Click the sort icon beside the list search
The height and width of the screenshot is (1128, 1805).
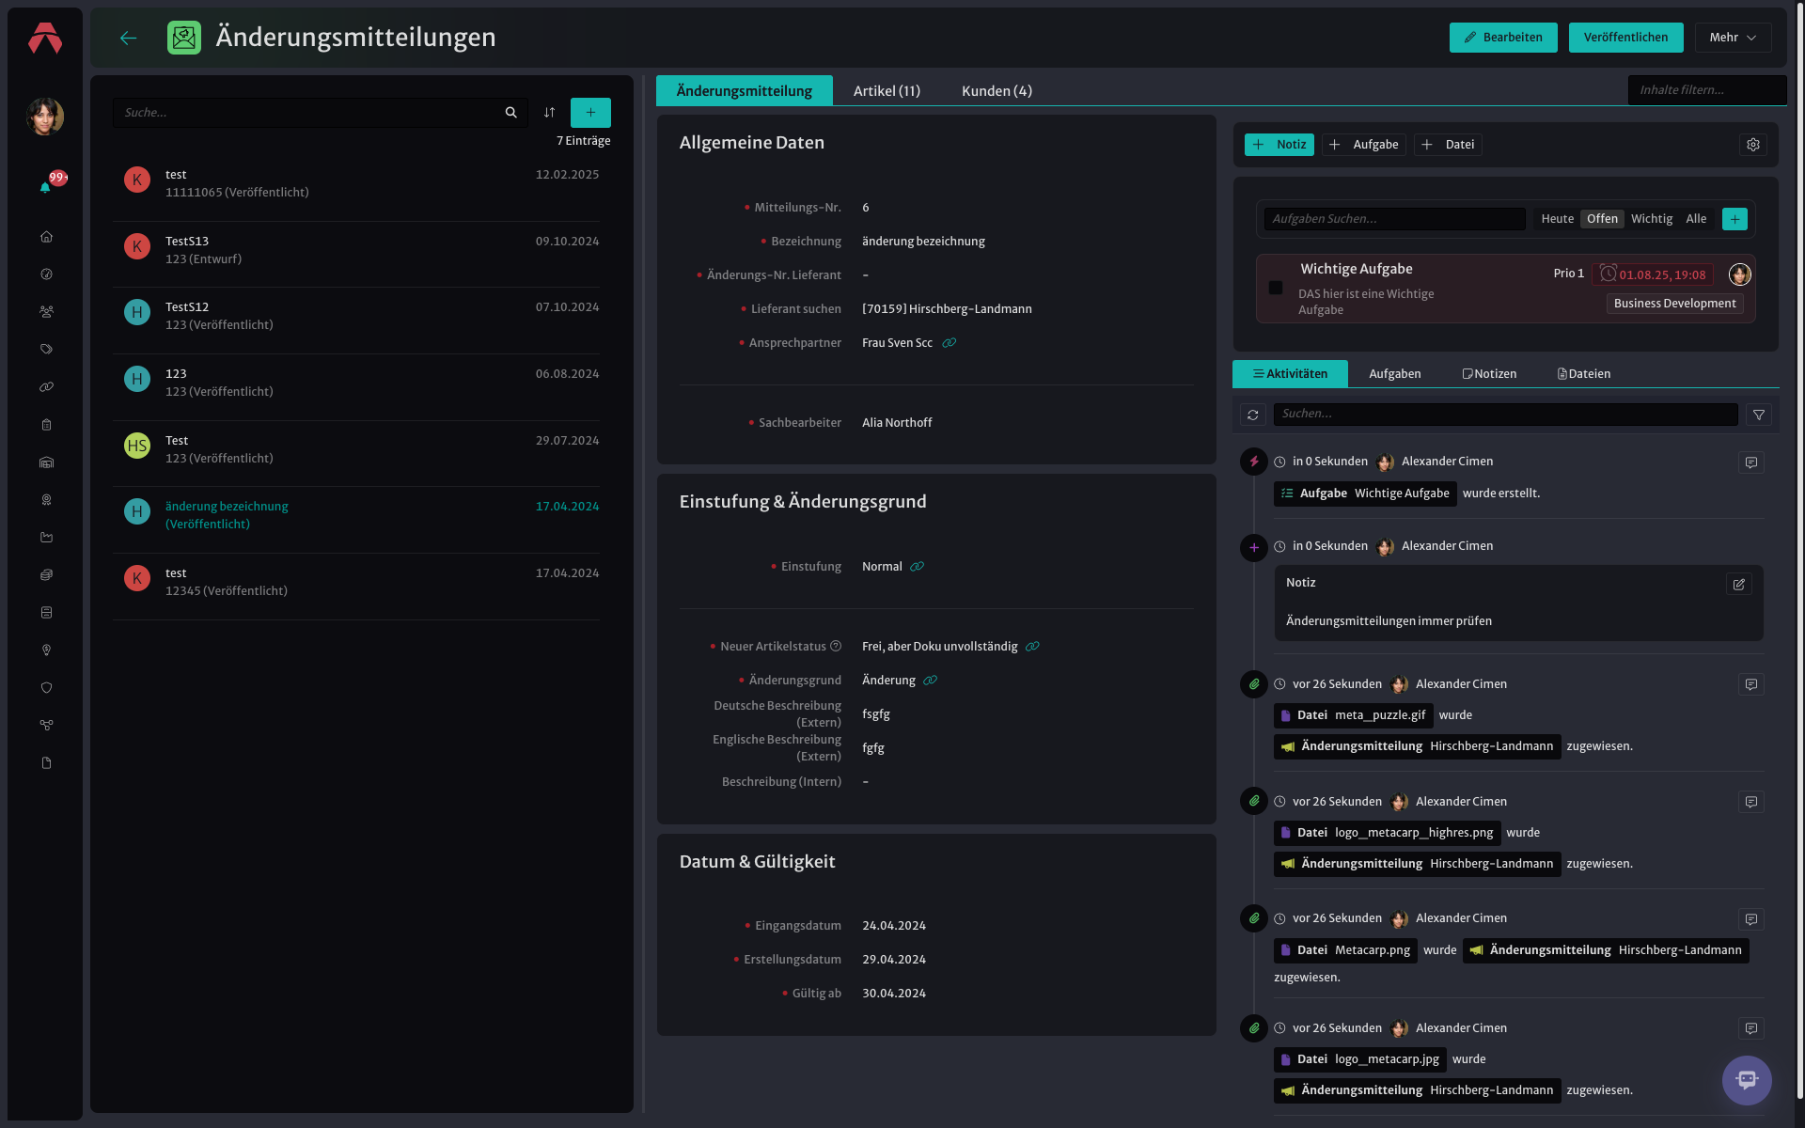[549, 113]
